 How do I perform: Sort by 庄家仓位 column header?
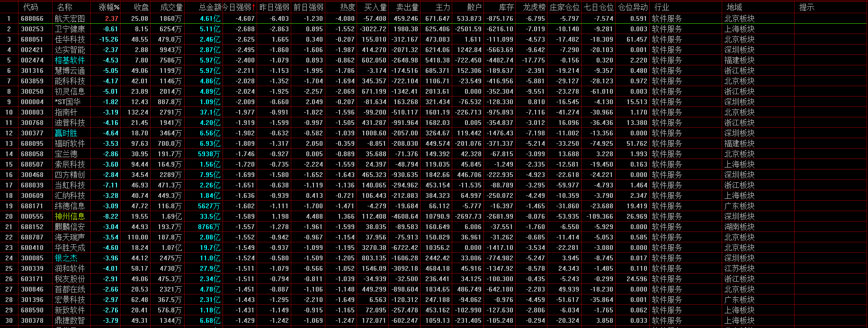(564, 7)
